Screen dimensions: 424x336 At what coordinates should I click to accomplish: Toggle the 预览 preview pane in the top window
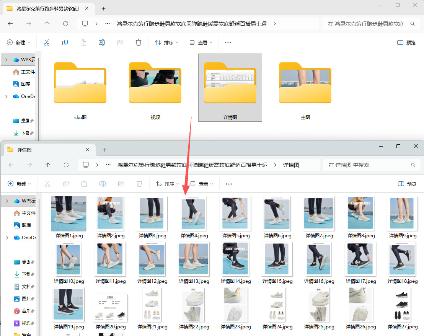(406, 42)
